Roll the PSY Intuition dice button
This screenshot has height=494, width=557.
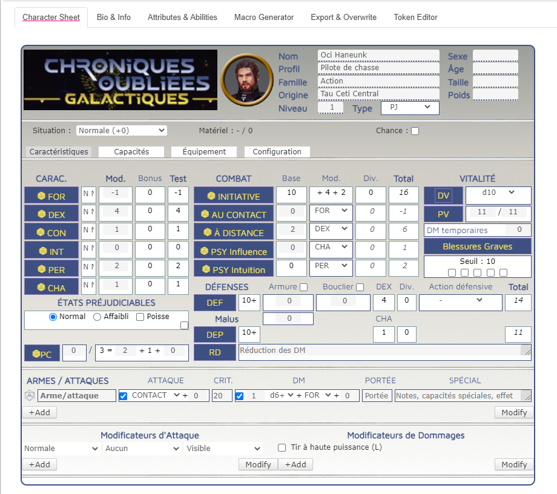click(234, 269)
